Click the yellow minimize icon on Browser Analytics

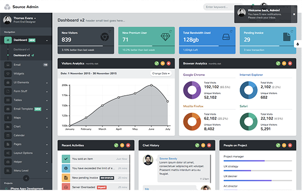tap(284, 63)
